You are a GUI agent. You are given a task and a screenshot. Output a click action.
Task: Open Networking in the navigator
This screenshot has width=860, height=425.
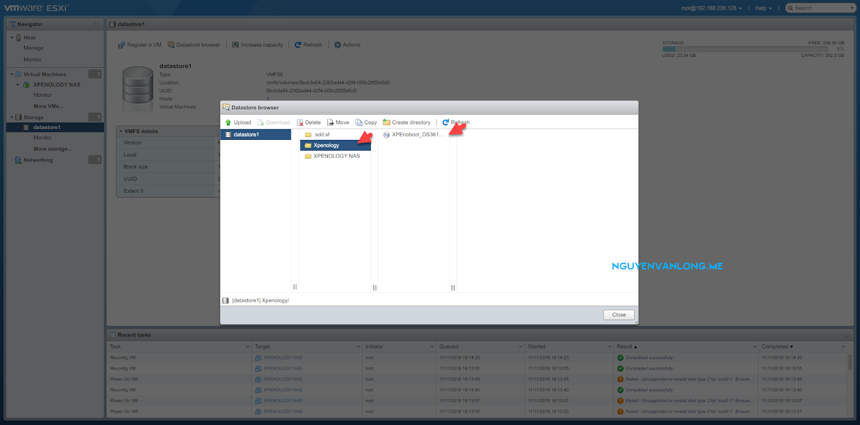pos(38,160)
